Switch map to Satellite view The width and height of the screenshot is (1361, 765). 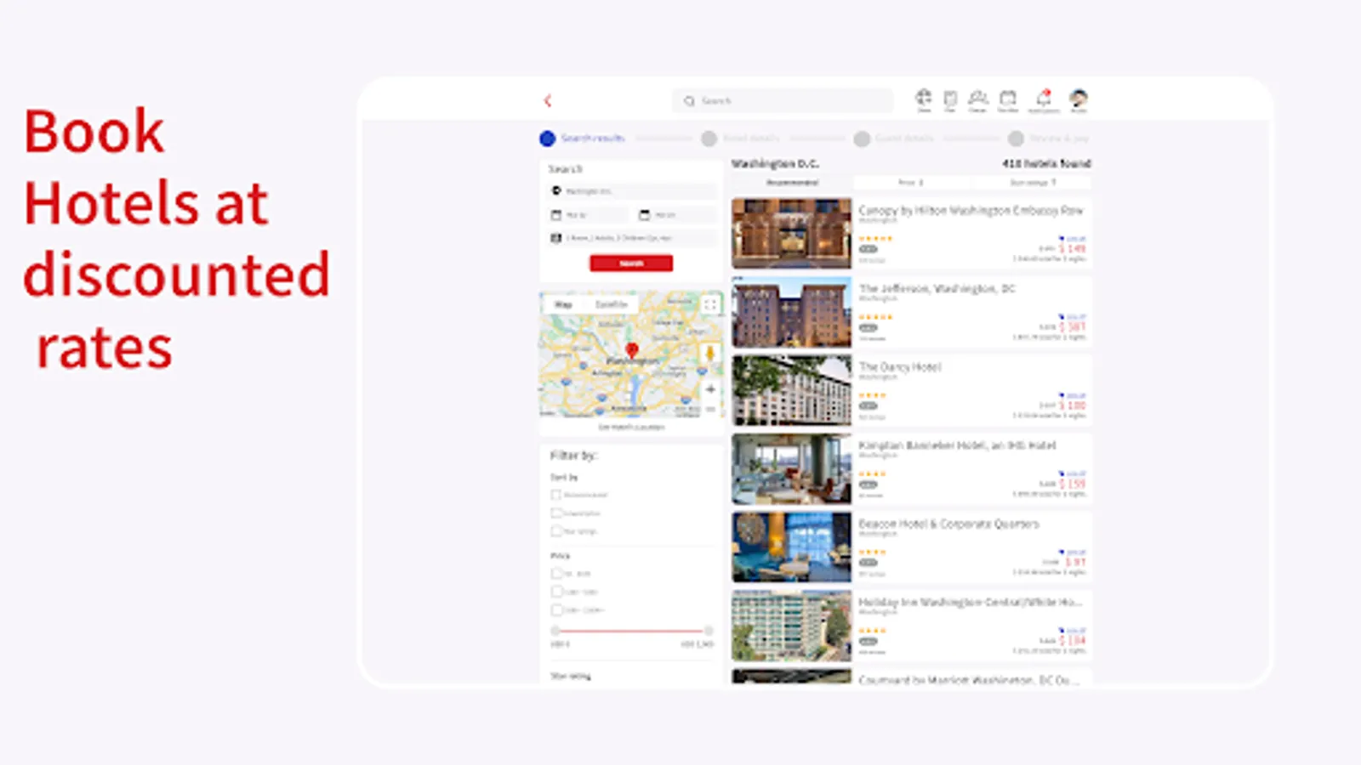click(x=611, y=304)
